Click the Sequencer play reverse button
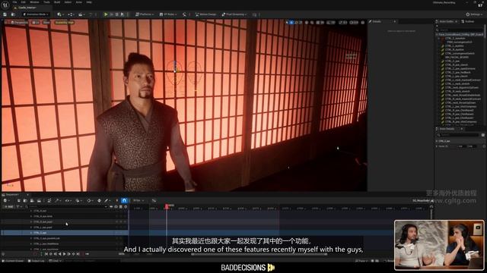The height and width of the screenshot is (273, 487). [x=59, y=254]
